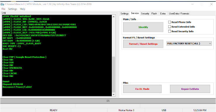
Task: Click the 'Clear DIN' log line
Action: [x=8, y=63]
